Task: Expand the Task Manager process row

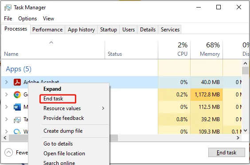Action: click(x=7, y=119)
